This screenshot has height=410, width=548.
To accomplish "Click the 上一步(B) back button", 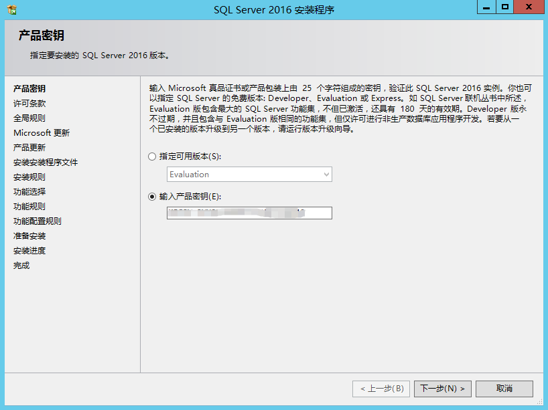I will tap(381, 389).
